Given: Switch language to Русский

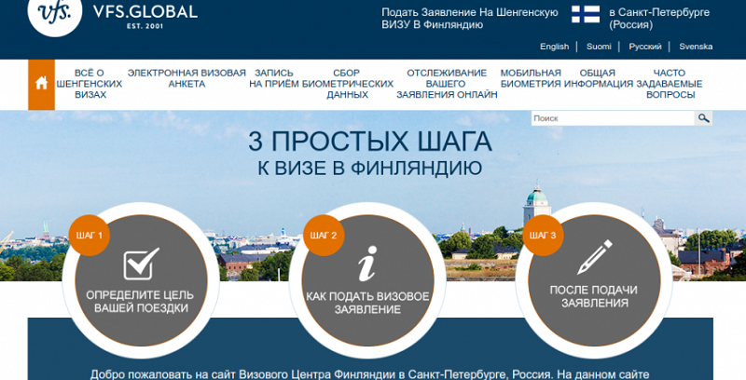Looking at the screenshot, I should (645, 47).
